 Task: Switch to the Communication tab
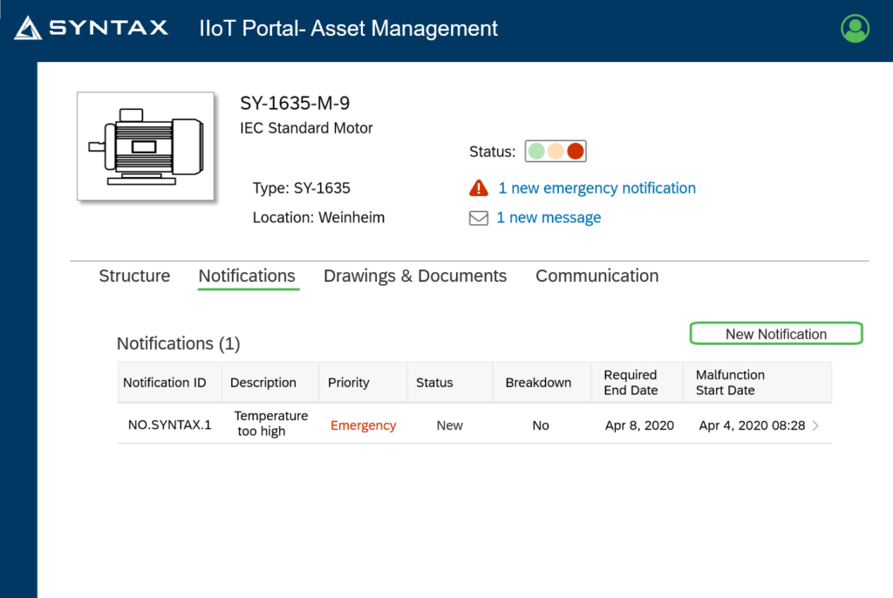click(x=596, y=275)
